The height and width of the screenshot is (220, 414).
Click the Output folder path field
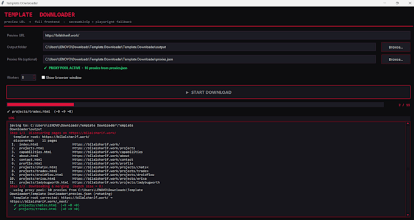[x=209, y=47]
